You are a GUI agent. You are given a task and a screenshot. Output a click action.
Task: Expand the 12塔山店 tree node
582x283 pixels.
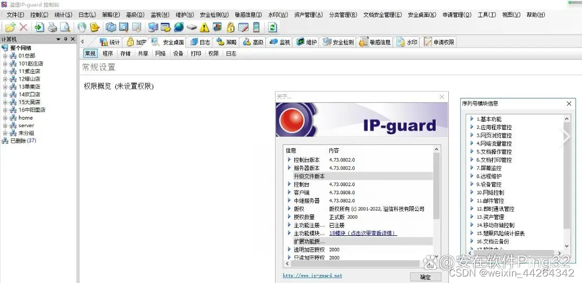(5, 79)
